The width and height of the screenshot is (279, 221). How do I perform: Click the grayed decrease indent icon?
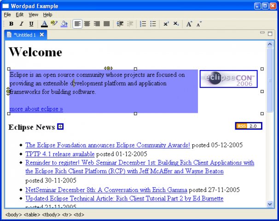pos(130,23)
